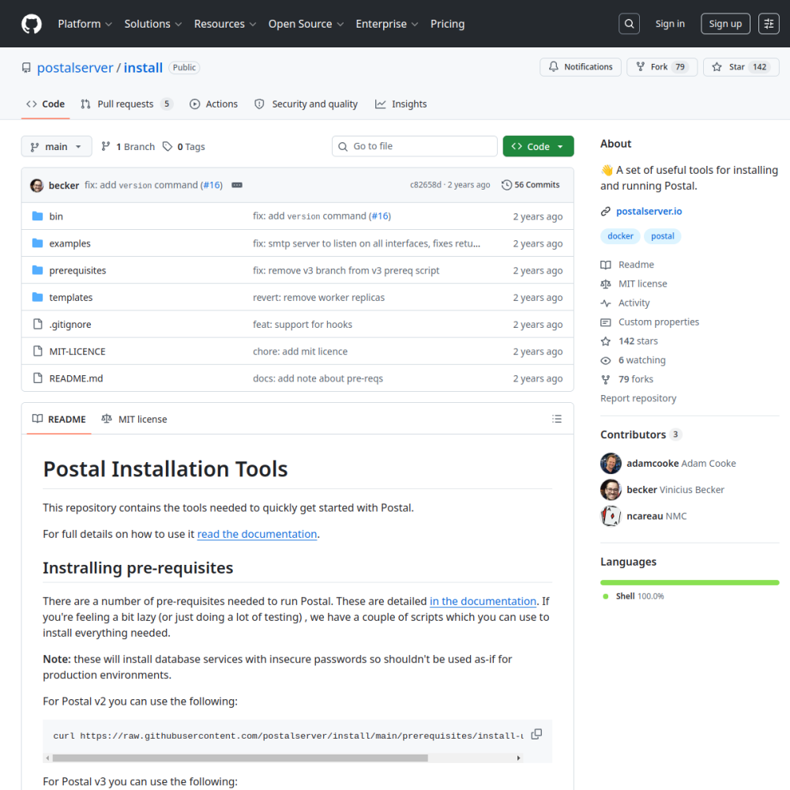Open becker Vinicius Becker contributor profile
This screenshot has width=790, height=790.
tap(675, 490)
